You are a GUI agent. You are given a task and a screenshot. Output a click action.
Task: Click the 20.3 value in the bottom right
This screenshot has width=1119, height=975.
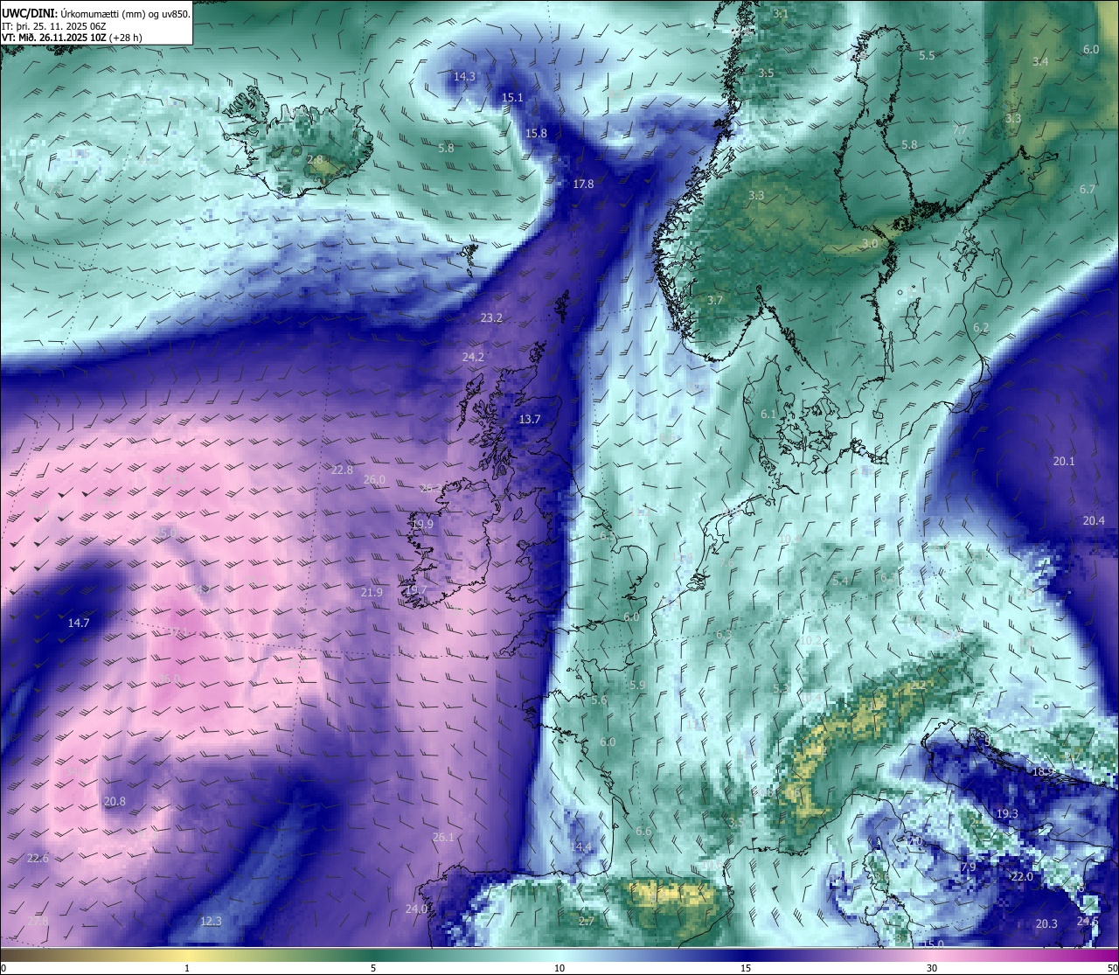coord(1046,923)
